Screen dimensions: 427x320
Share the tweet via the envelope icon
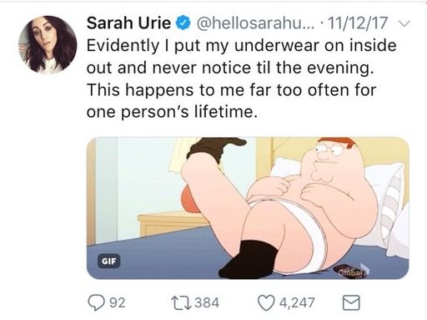(x=351, y=302)
